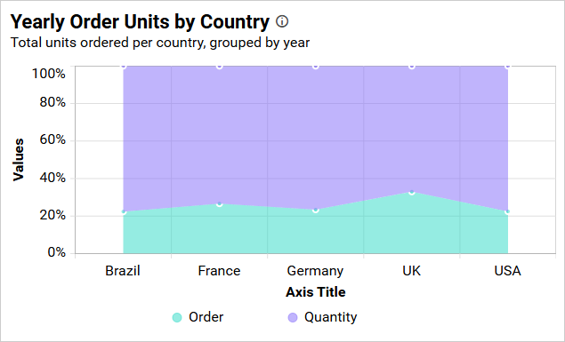Click the Germany category axis label
Screen dimensions: 565x342
(x=315, y=271)
